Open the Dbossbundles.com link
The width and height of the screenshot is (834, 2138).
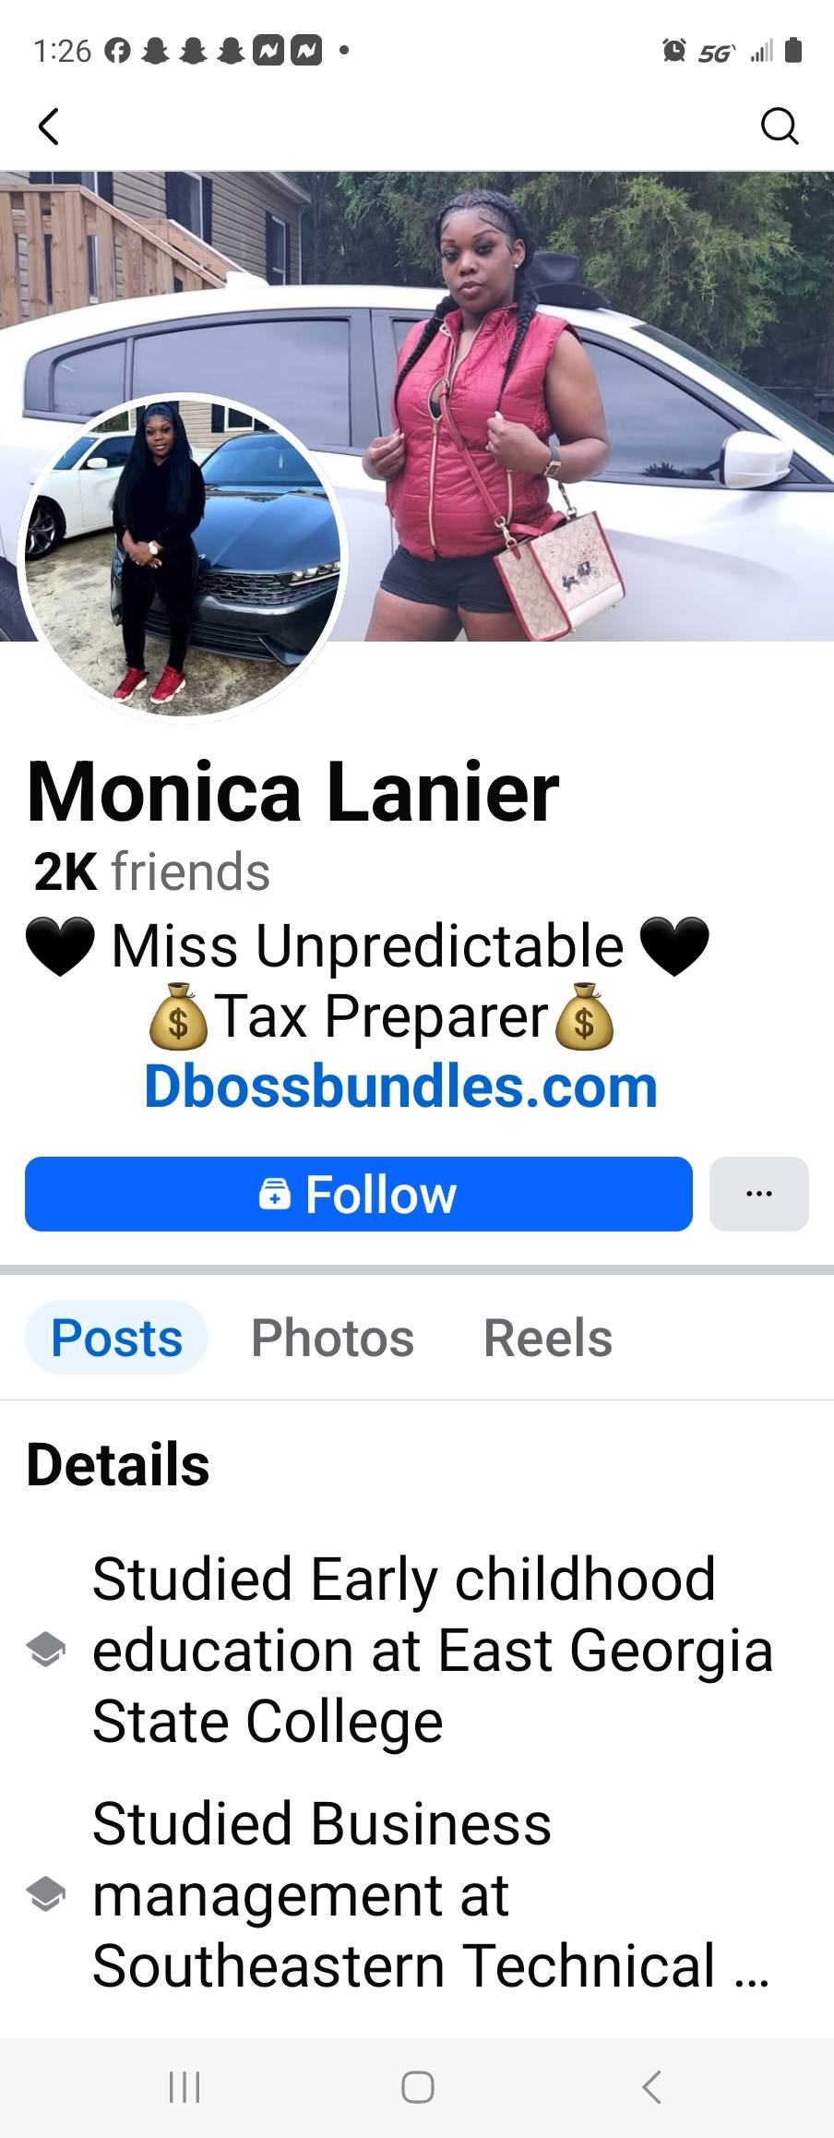[x=400, y=1087]
